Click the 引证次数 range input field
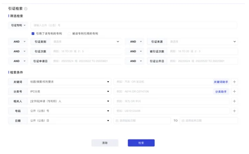The image size is (249, 154). tap(87, 51)
